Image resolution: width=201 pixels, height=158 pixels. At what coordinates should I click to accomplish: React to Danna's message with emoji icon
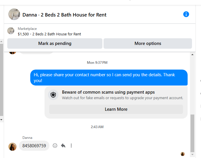click(55, 146)
